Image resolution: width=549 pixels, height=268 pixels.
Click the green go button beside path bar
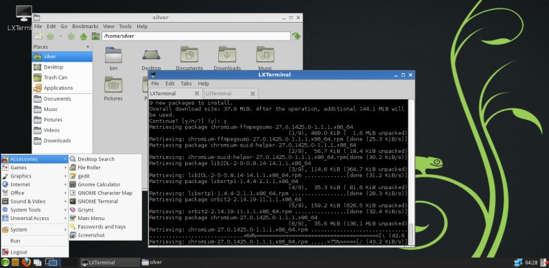[296, 36]
